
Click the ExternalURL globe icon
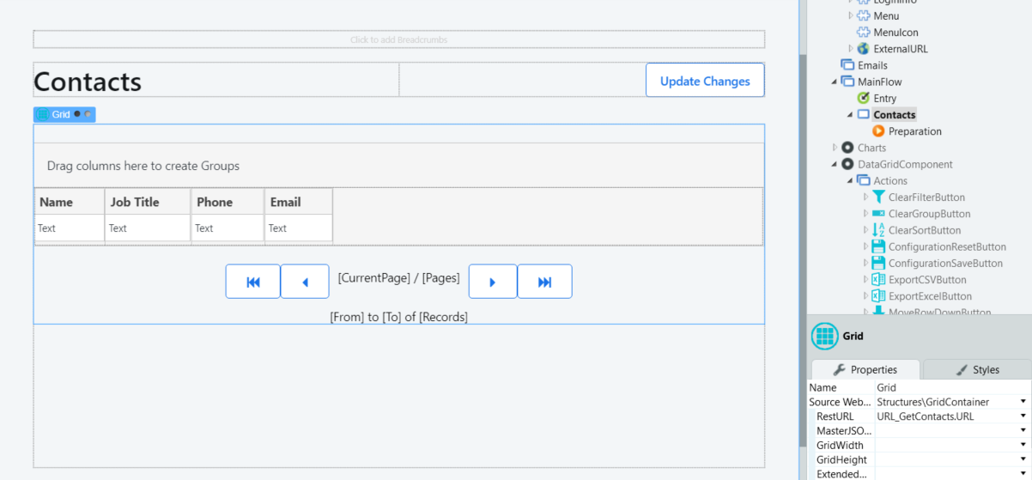coord(864,49)
